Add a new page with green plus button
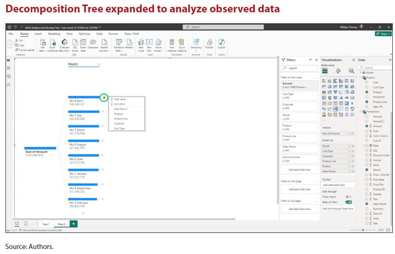 pyautogui.click(x=73, y=224)
